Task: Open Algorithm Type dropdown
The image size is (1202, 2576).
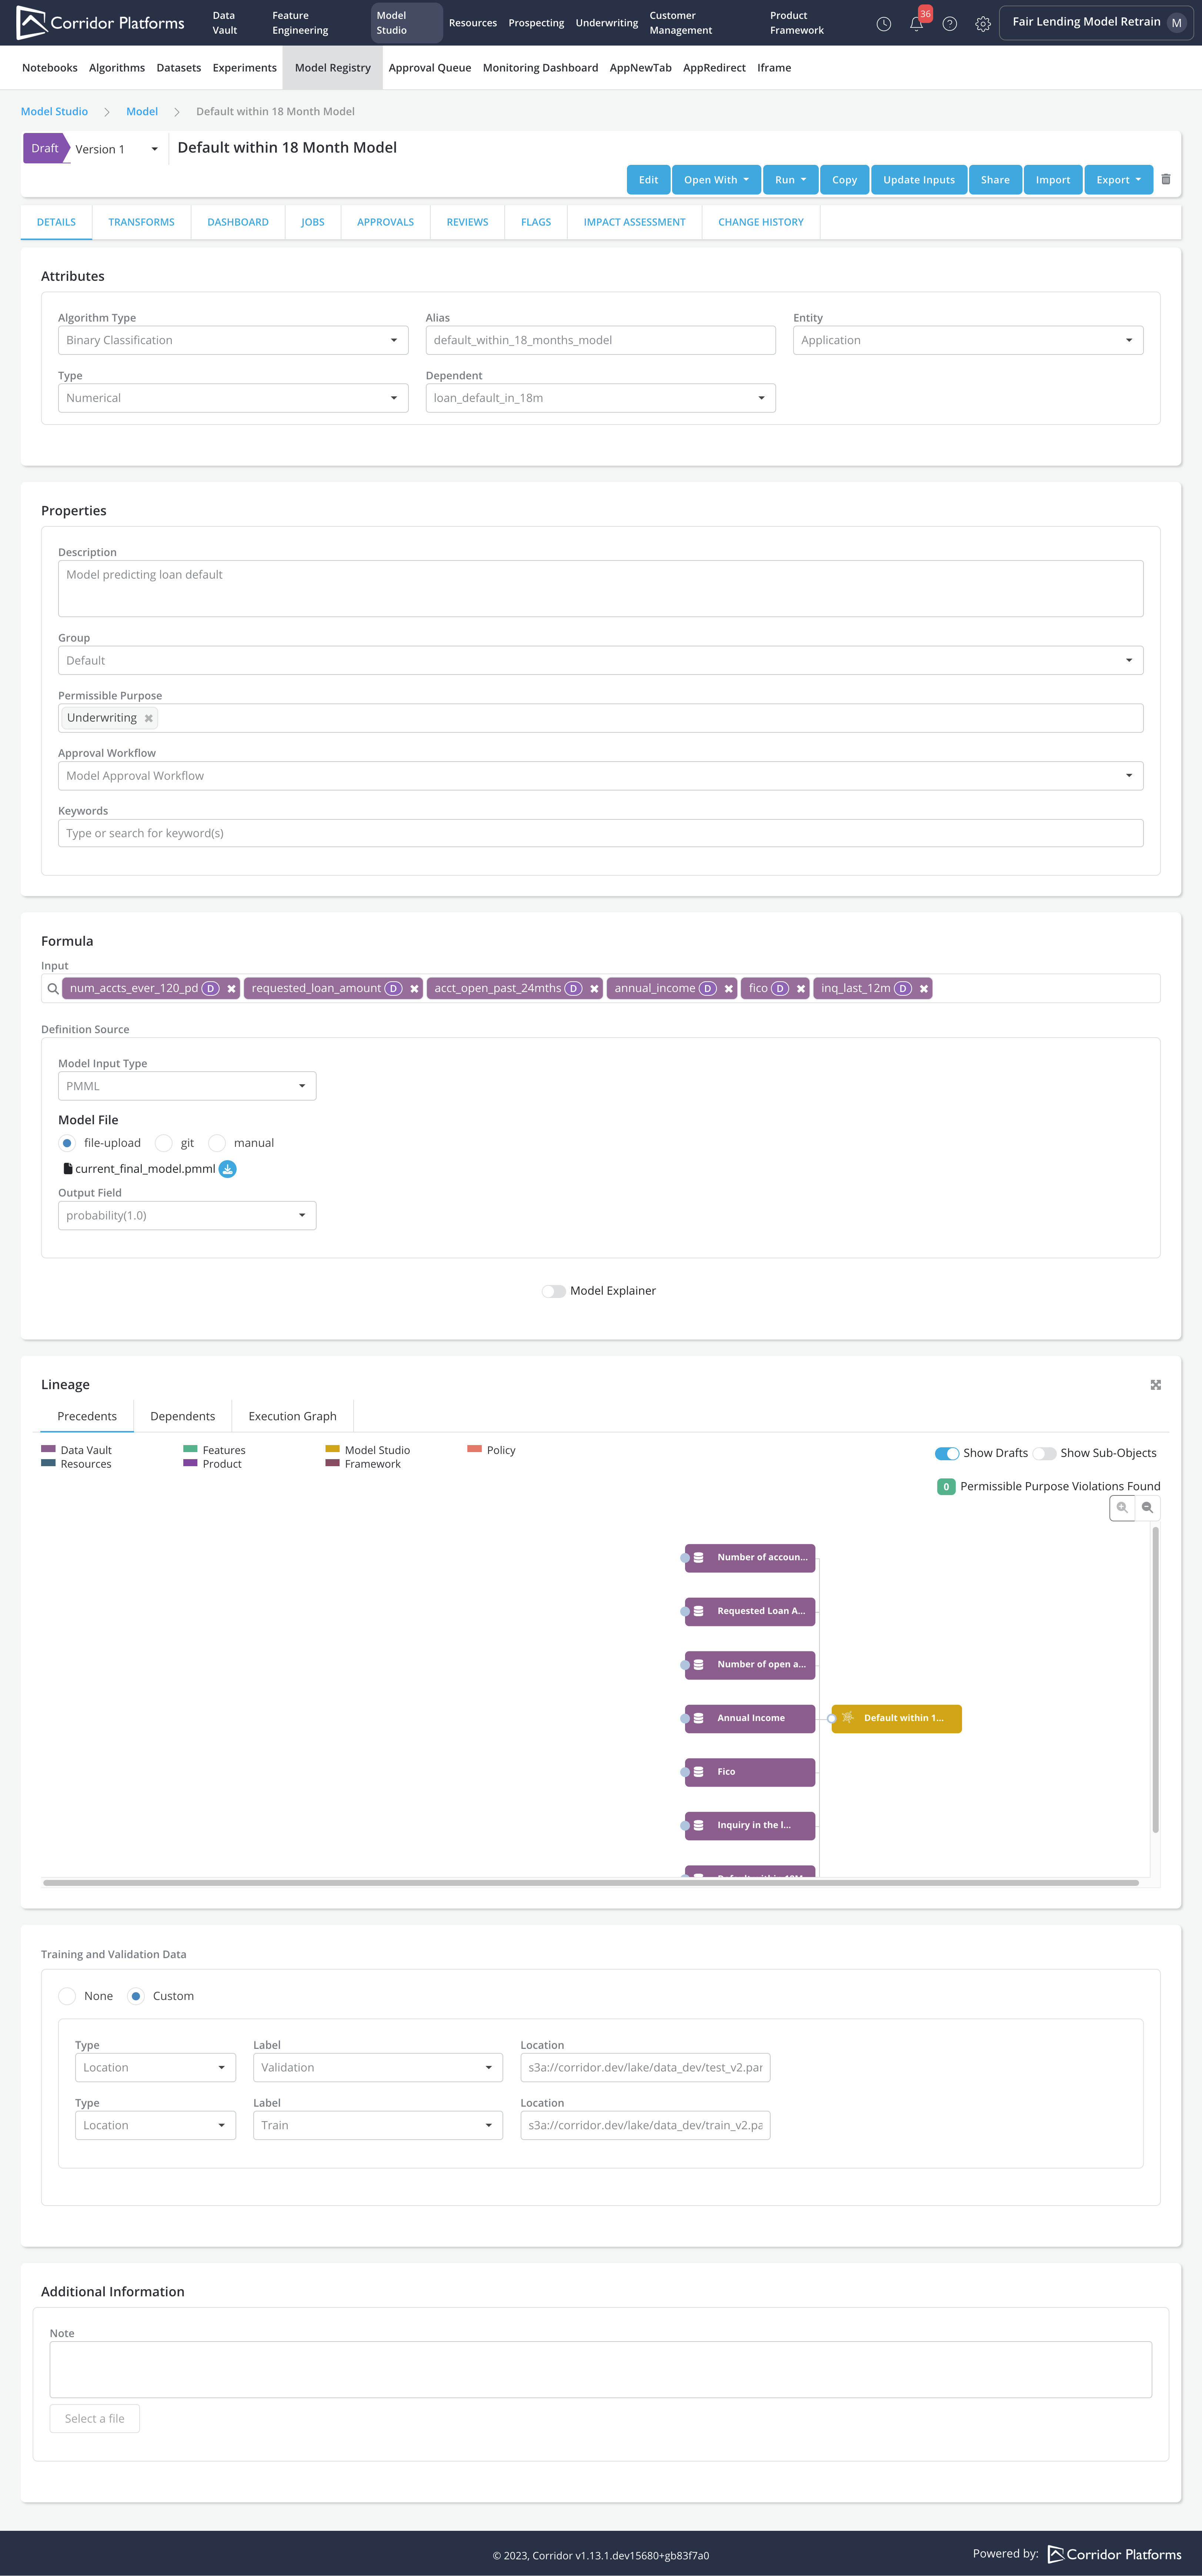Action: 232,340
